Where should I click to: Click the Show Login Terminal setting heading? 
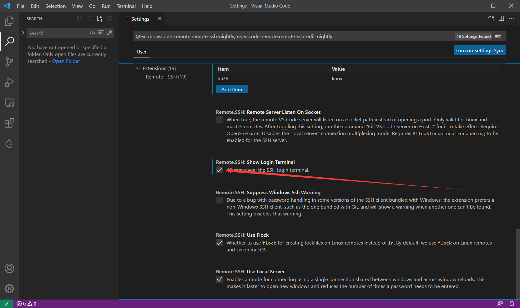coord(255,162)
